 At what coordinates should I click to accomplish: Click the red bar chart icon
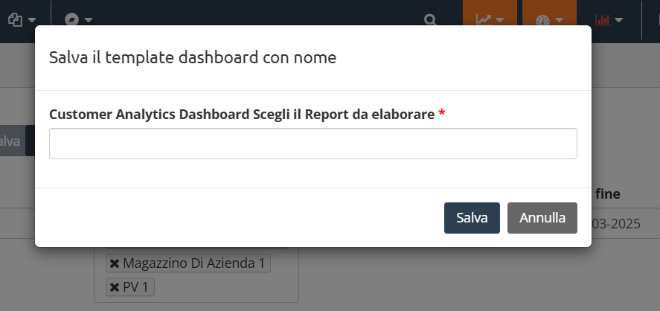pyautogui.click(x=602, y=20)
